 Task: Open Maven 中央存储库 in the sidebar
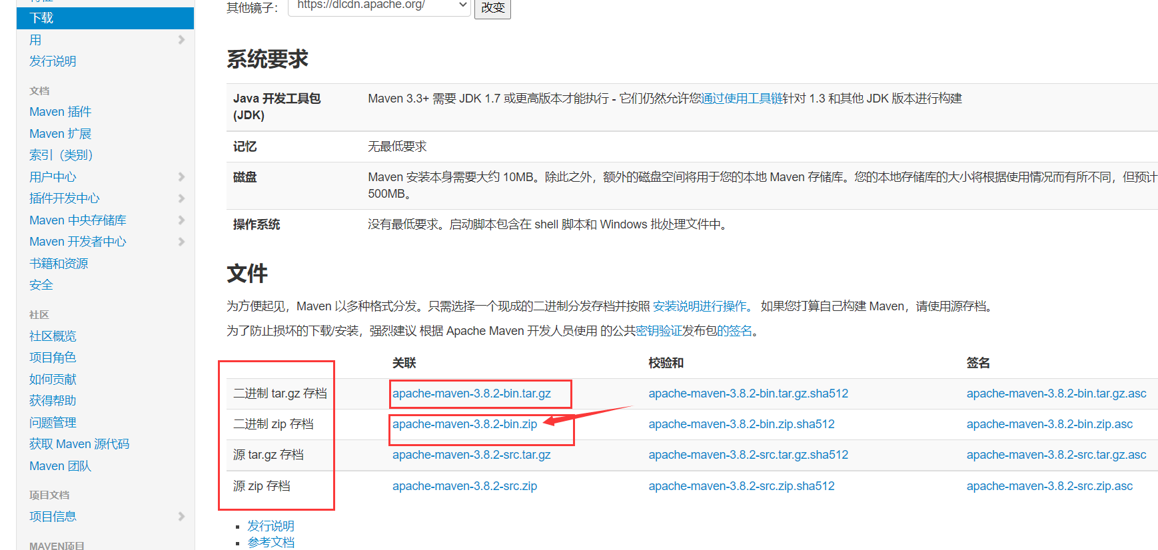tap(78, 220)
